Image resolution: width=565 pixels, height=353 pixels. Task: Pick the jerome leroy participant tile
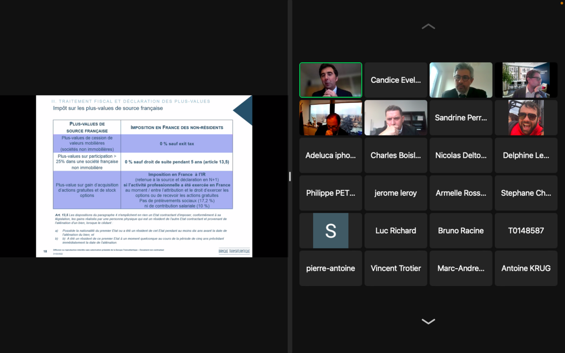click(395, 193)
